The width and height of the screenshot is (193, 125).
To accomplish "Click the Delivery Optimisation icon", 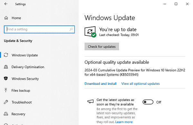I will click(x=6, y=67).
